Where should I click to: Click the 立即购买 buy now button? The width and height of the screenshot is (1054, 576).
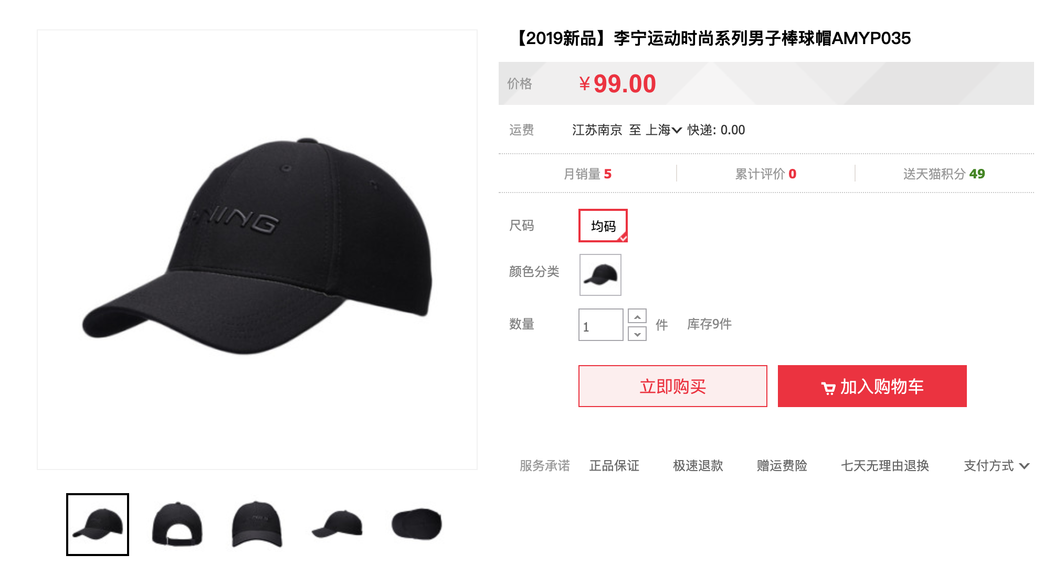(x=673, y=386)
